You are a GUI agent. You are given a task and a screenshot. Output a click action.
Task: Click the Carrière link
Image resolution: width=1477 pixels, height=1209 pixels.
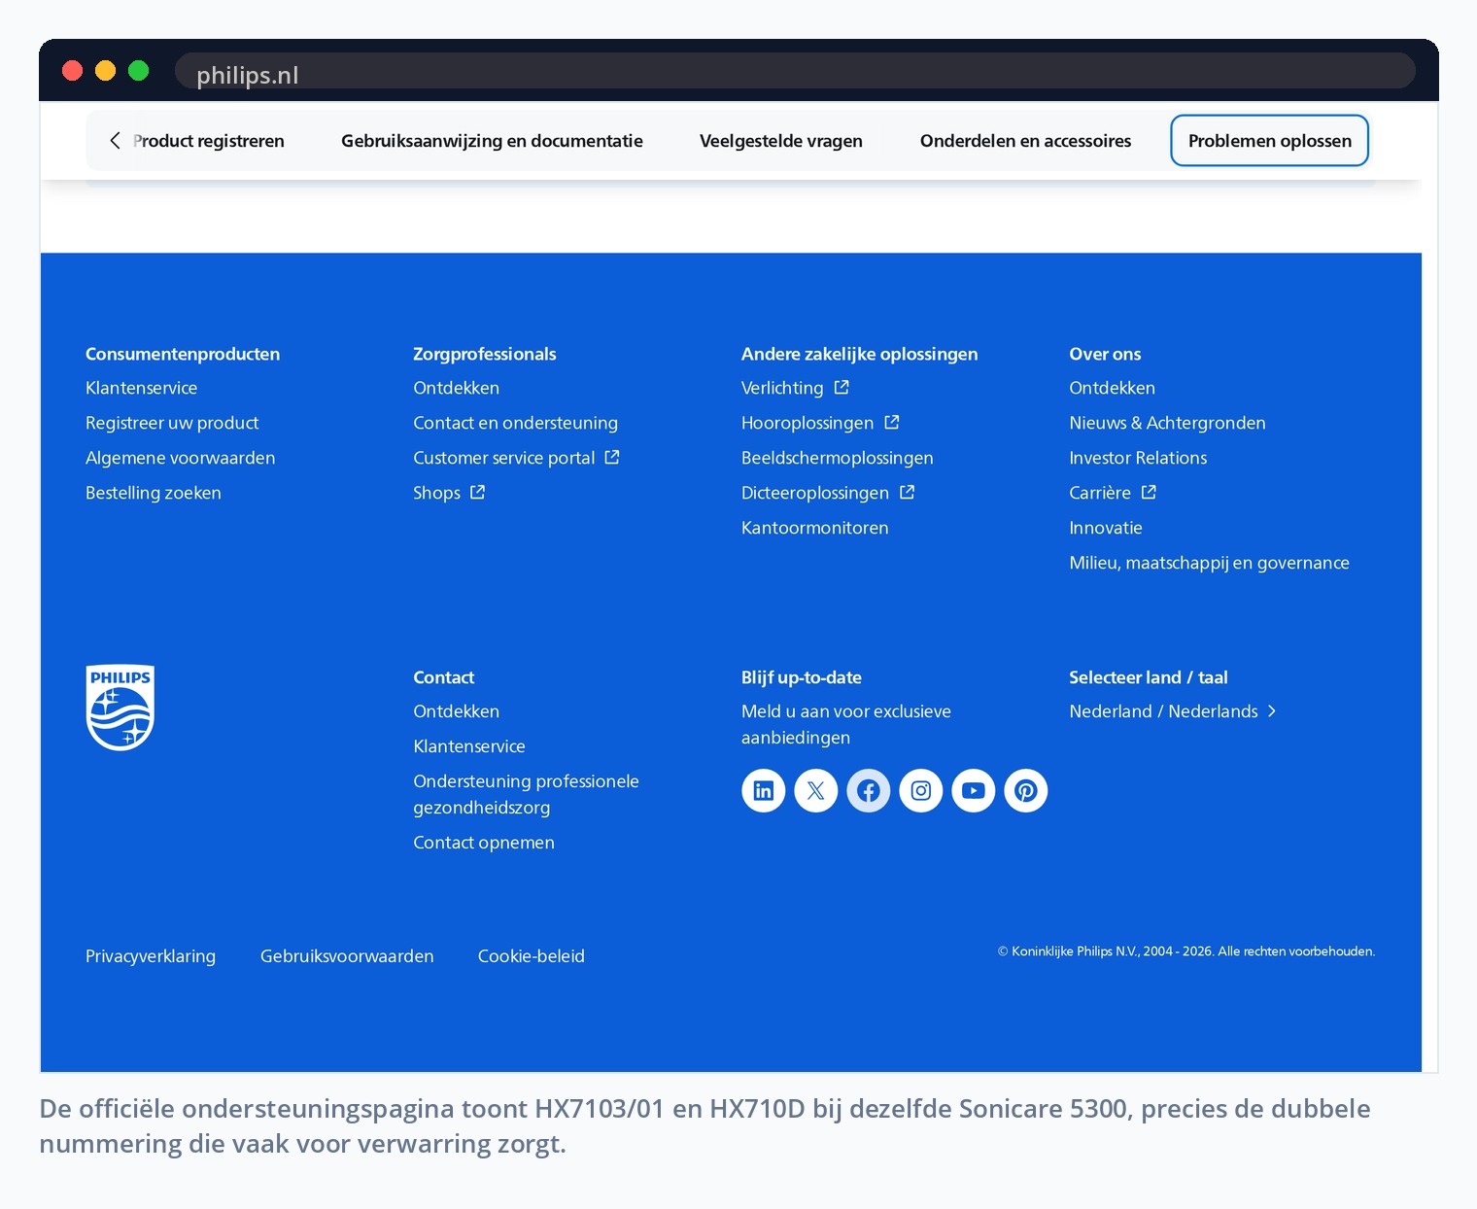click(x=1100, y=493)
